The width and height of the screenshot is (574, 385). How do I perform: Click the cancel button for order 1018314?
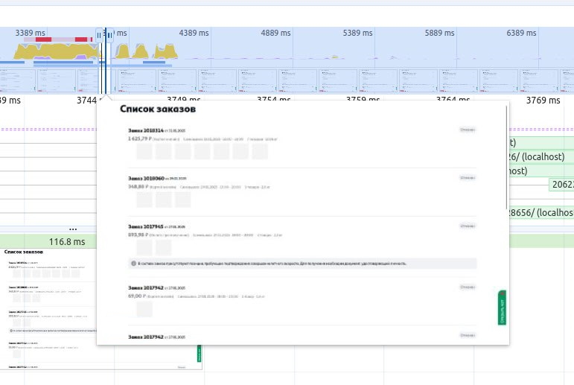468,130
